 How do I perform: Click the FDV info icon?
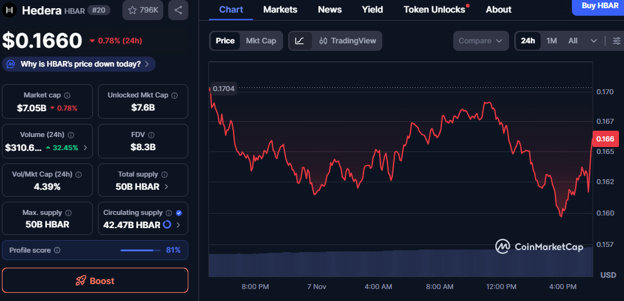pos(153,135)
